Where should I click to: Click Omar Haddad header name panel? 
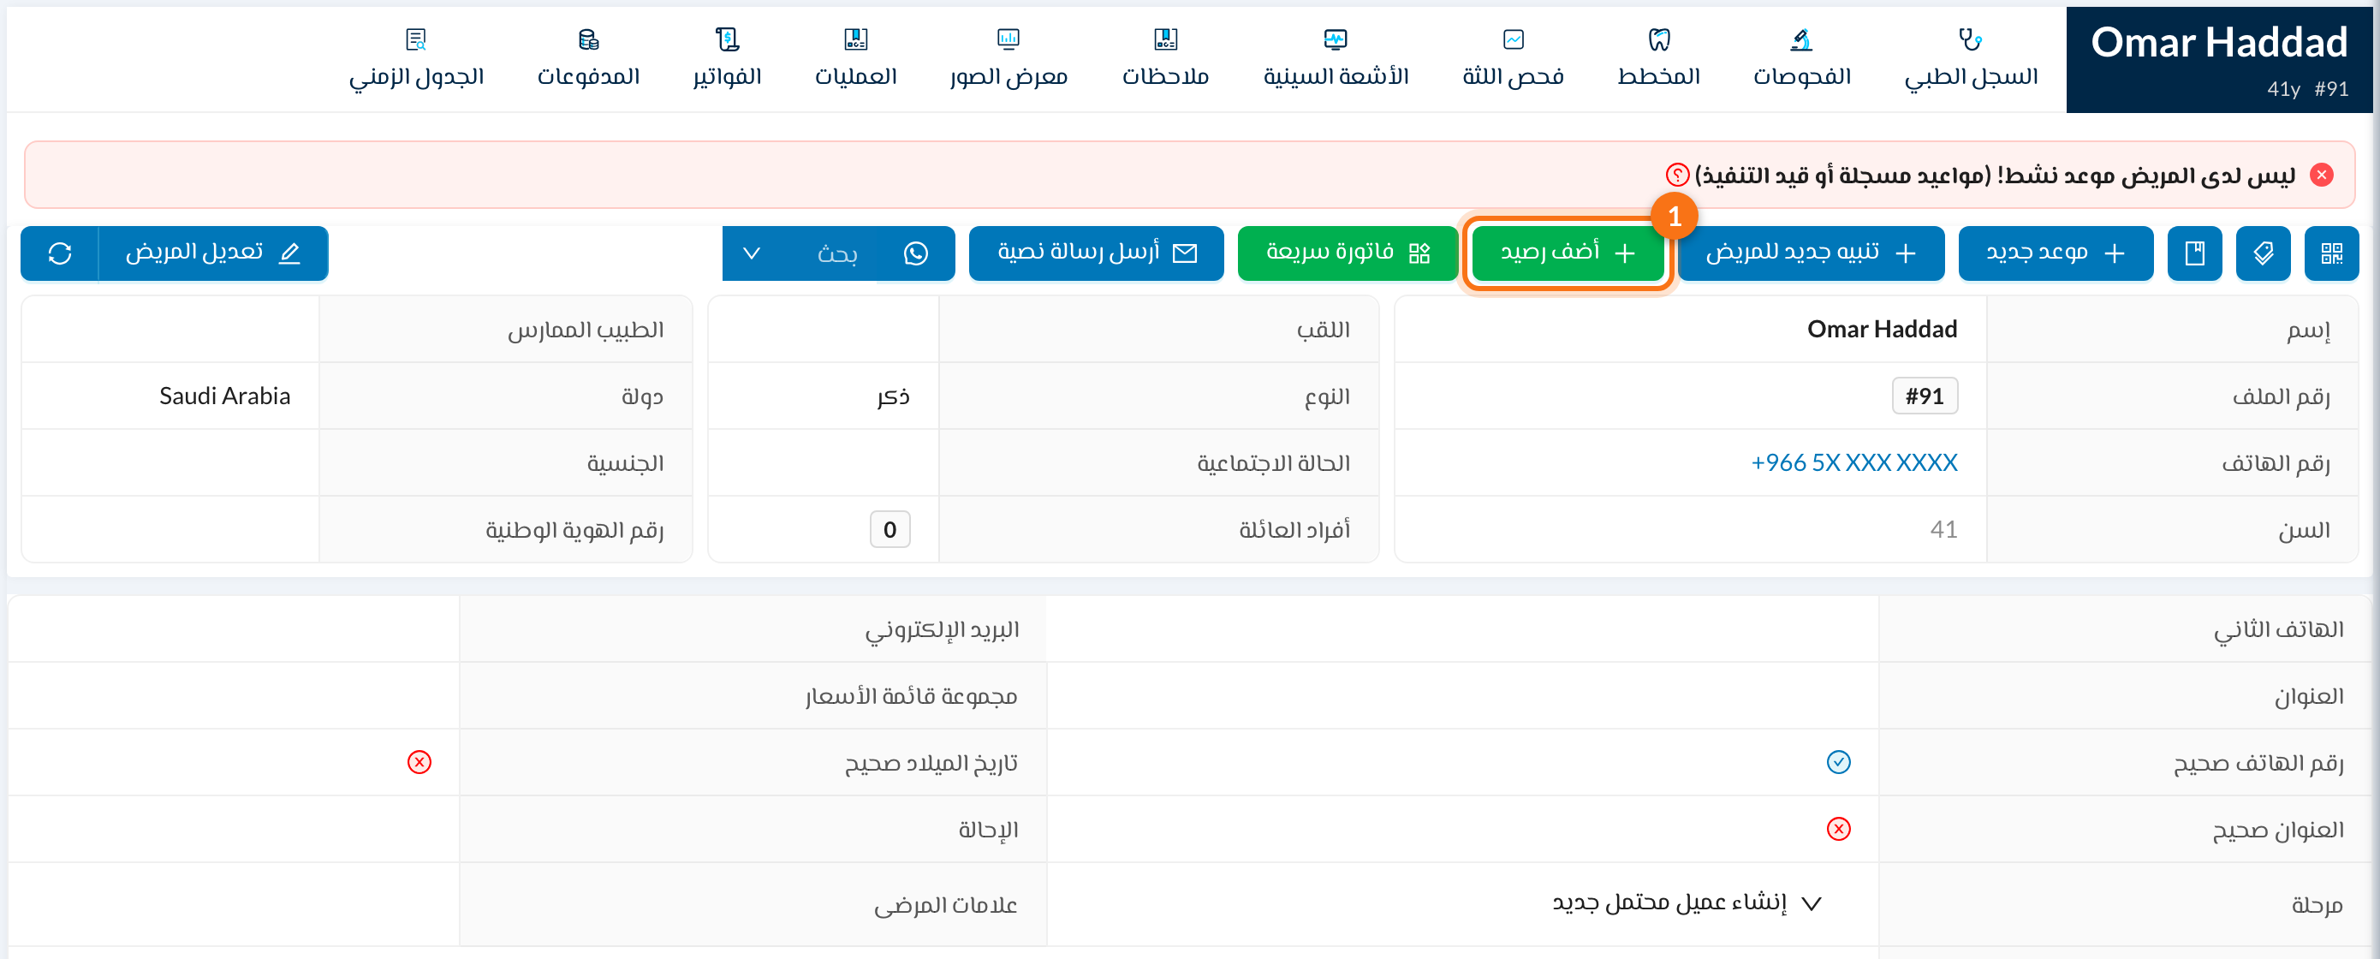pos(2219,60)
